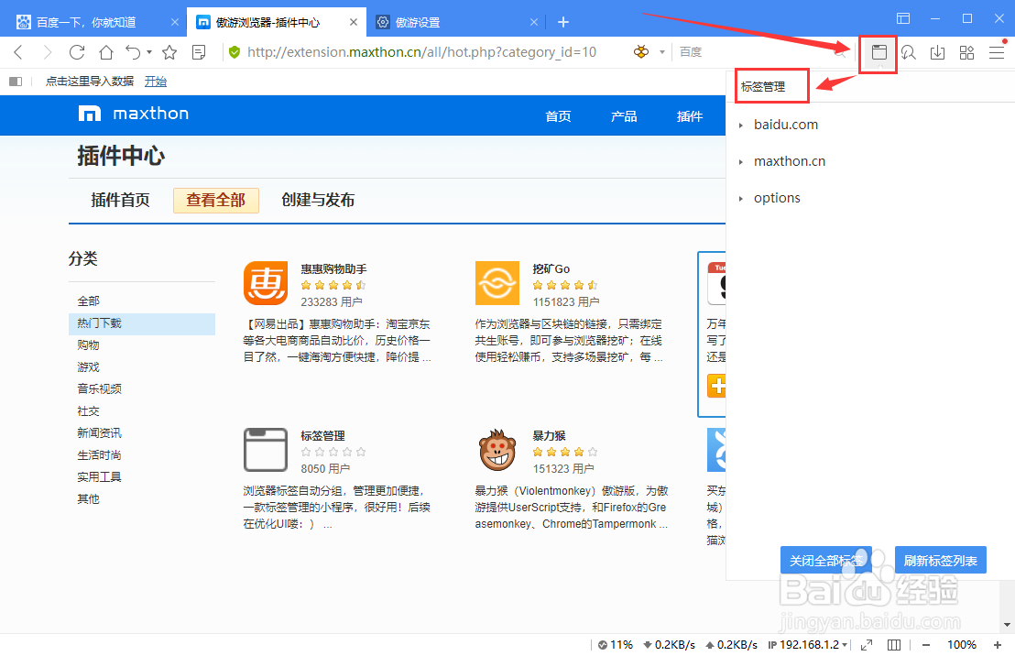Reload the page with the refresh icon

point(76,52)
